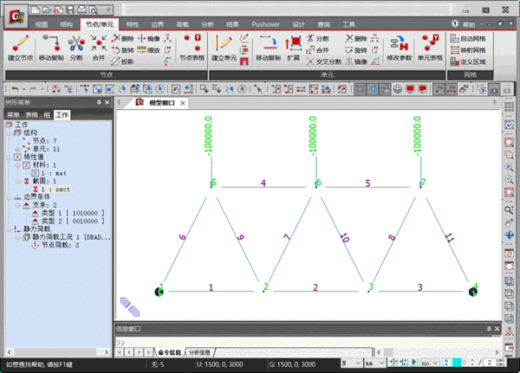Click the tree panel horizontal scrollbar right arrow
Viewport: 520px width, 373px height.
click(x=107, y=352)
